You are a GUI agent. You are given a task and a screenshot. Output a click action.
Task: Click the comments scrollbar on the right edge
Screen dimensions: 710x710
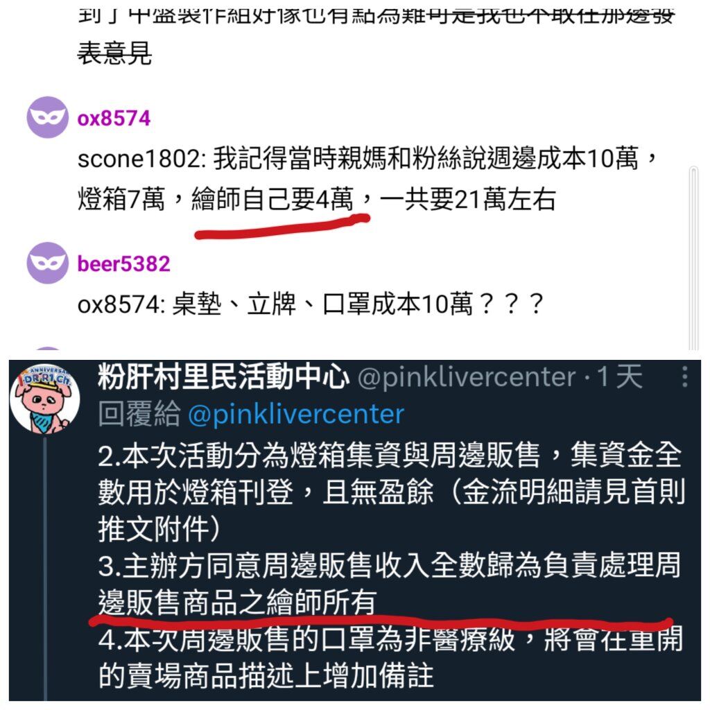tap(693, 258)
